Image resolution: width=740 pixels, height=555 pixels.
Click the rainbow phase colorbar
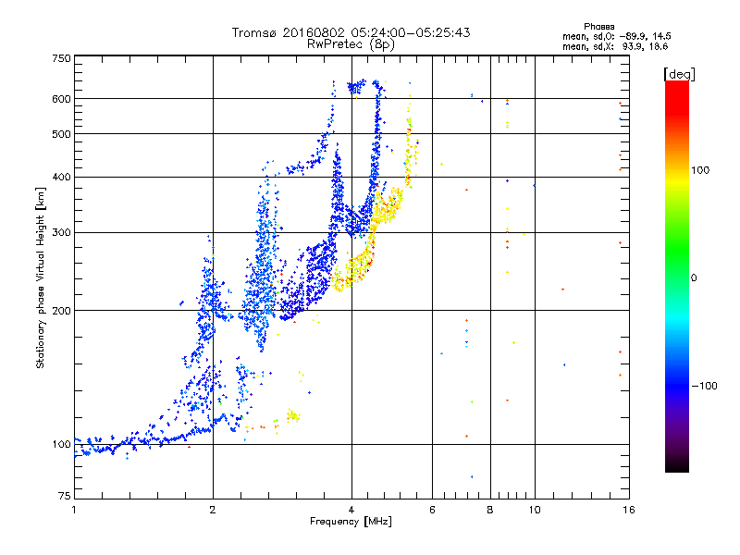pos(677,276)
